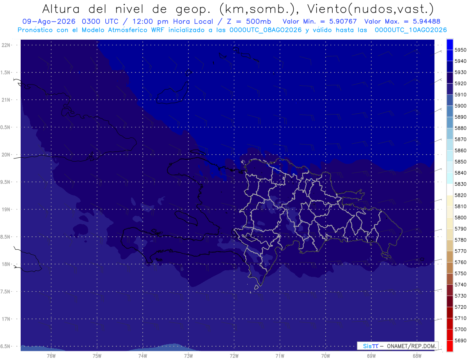Click the dark maroon swatch between 5730 and 5720
The width and height of the screenshot is (468, 361).
(x=450, y=301)
